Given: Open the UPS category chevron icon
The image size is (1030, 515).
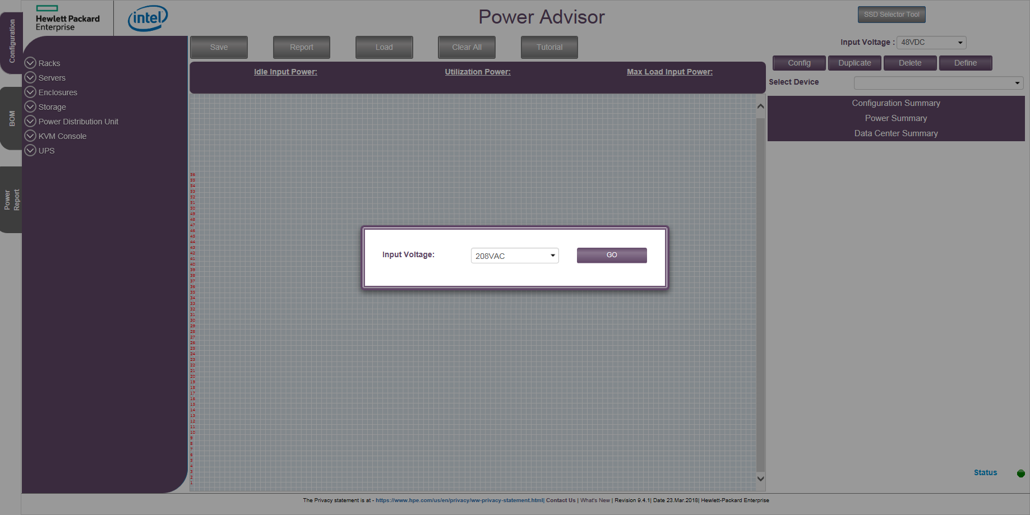Looking at the screenshot, I should tap(30, 150).
